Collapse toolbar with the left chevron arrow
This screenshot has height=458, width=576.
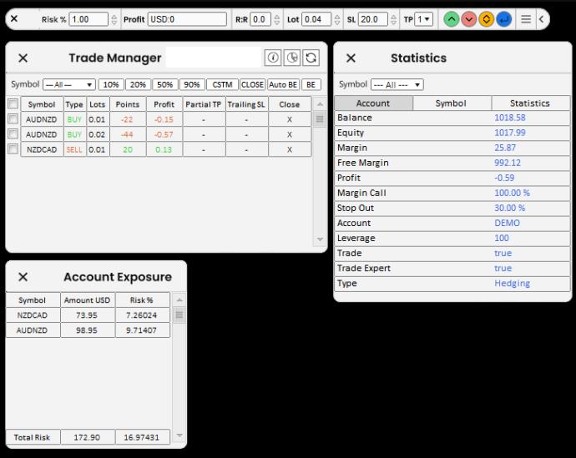(x=541, y=18)
